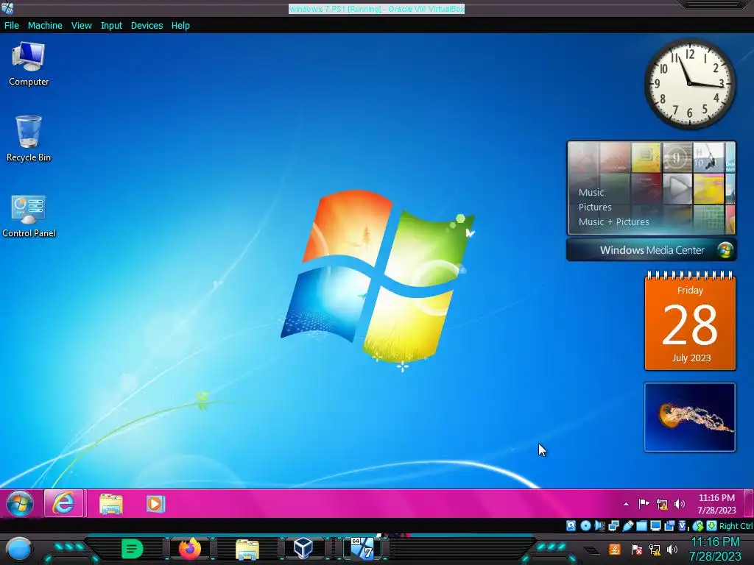Click guest volume speaker icon
754x565 pixels.
(679, 504)
